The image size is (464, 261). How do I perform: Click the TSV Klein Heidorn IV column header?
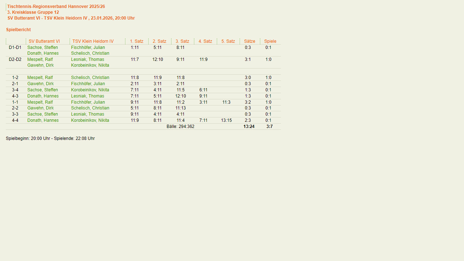[x=93, y=41]
